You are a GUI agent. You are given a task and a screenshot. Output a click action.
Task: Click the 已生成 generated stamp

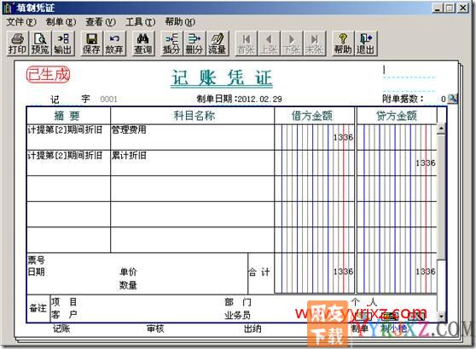click(48, 75)
